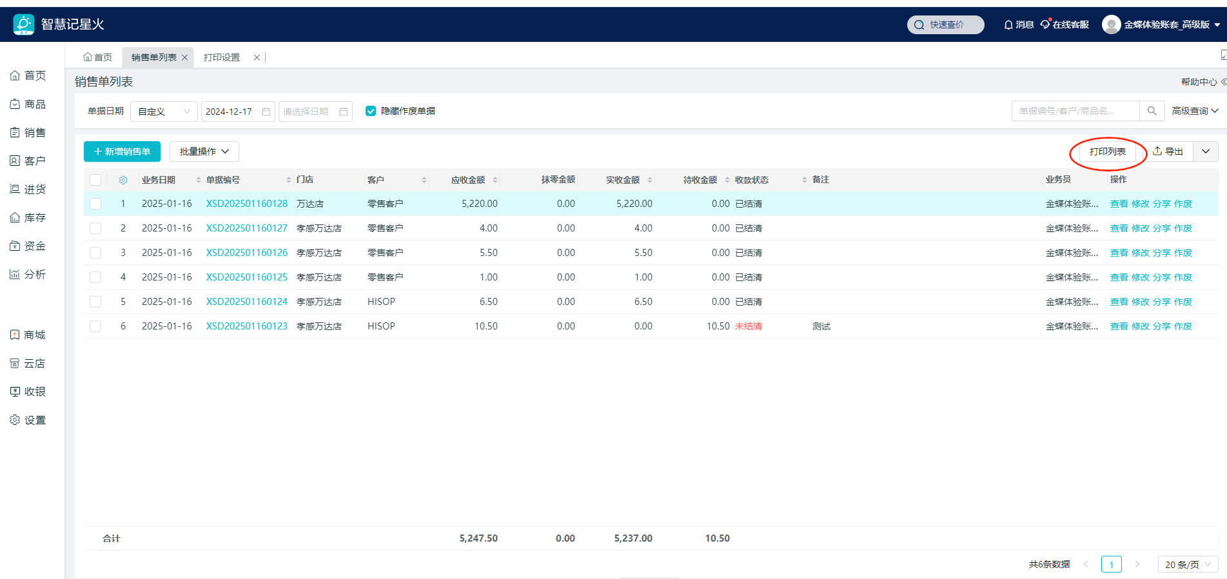Click 分享 for order XSD202501160125
The height and width of the screenshot is (579, 1227).
(x=1162, y=277)
